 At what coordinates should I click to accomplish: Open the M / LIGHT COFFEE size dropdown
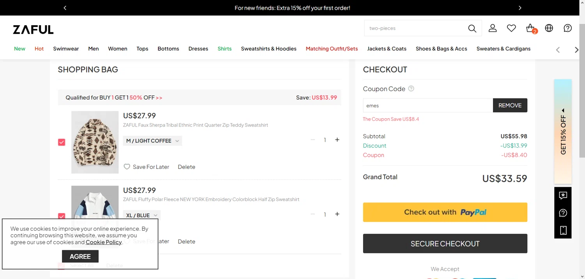coord(152,141)
